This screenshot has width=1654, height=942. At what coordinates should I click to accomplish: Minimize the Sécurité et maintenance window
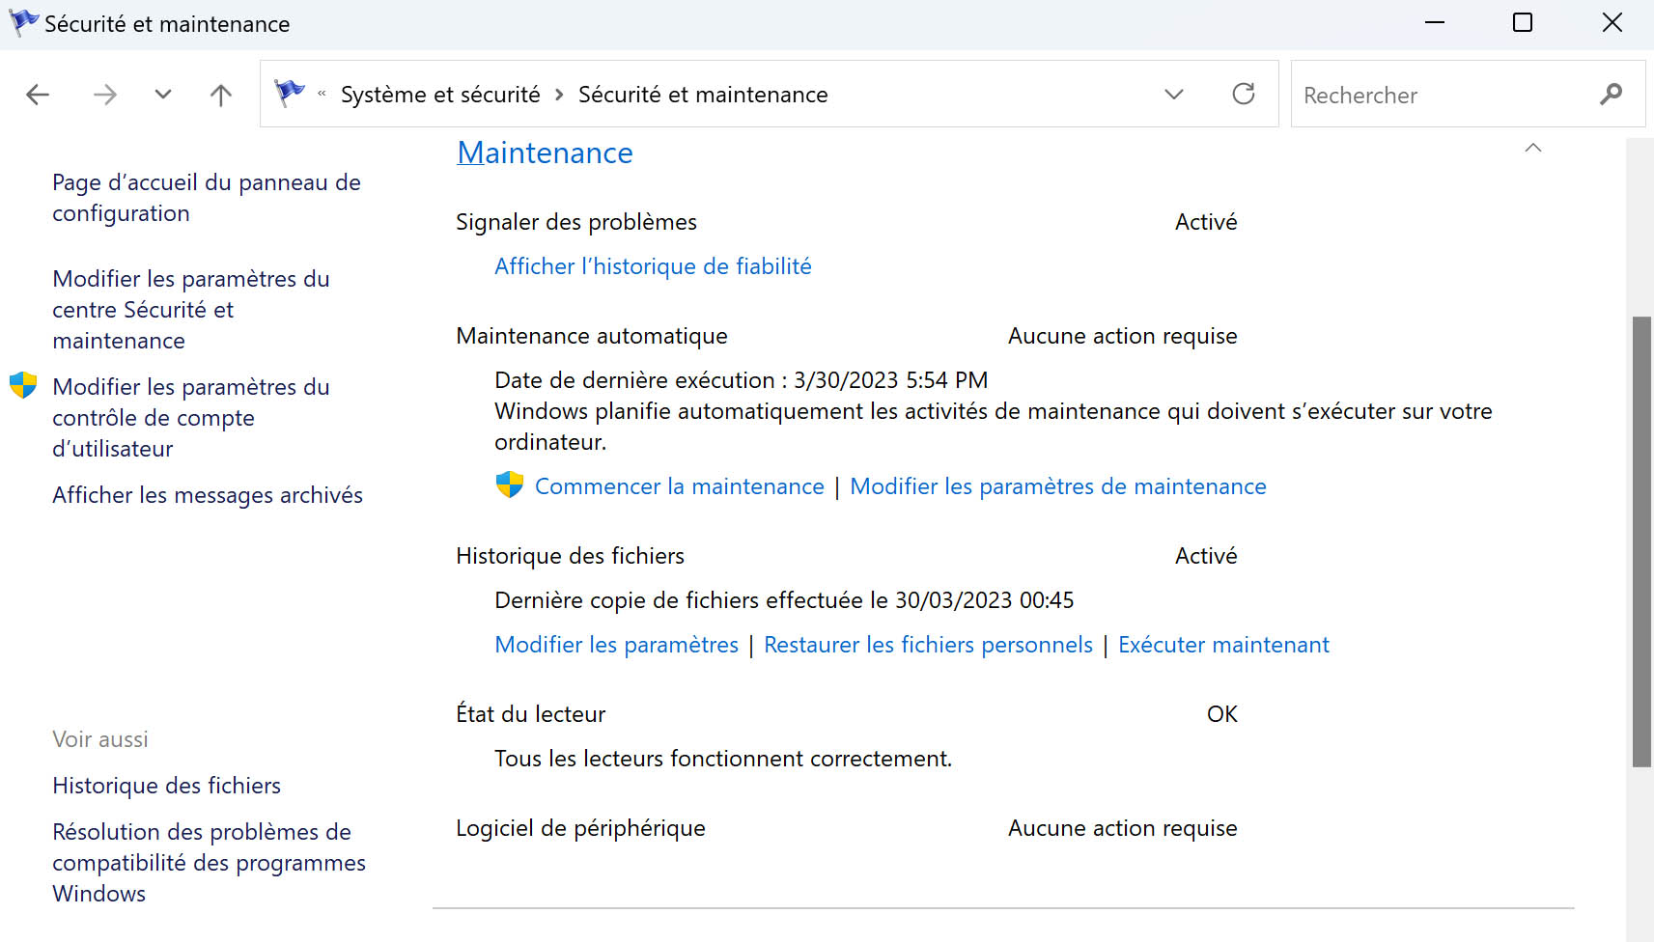(x=1435, y=22)
